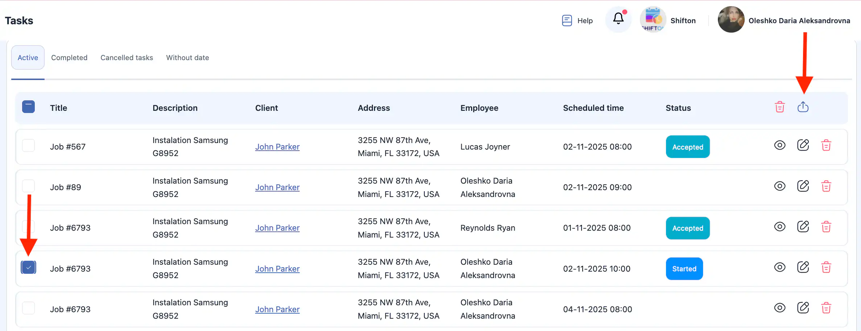Click the export icon in table header

pos(803,107)
